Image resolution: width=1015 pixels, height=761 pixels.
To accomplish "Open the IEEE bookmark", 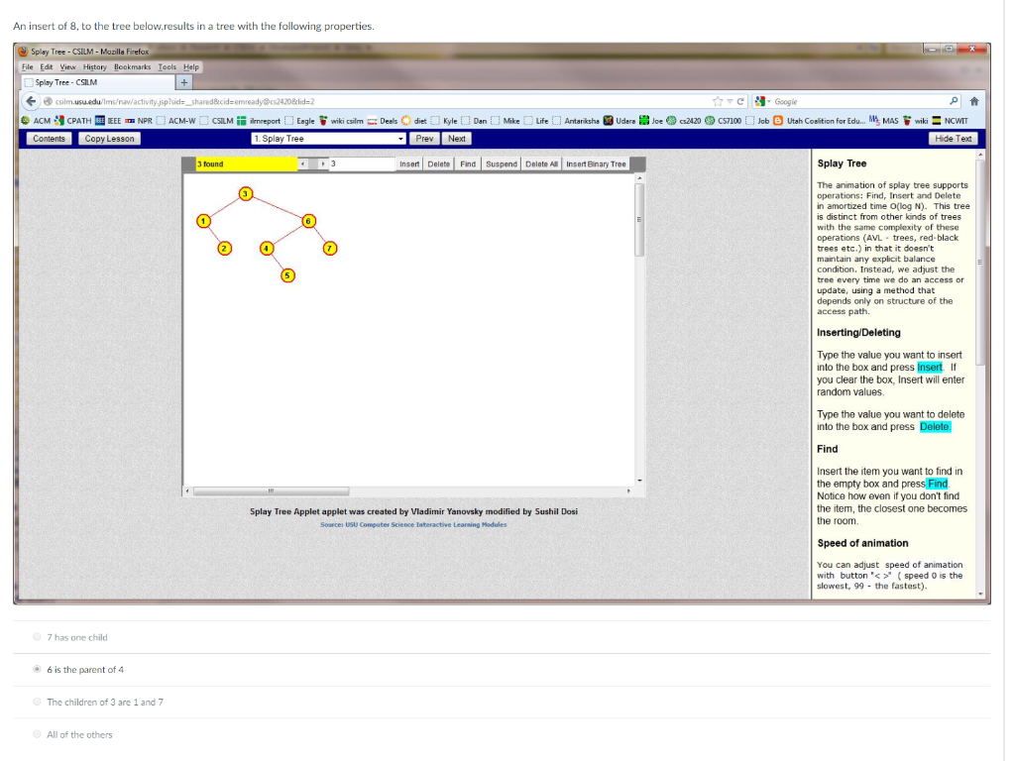I will click(x=108, y=120).
